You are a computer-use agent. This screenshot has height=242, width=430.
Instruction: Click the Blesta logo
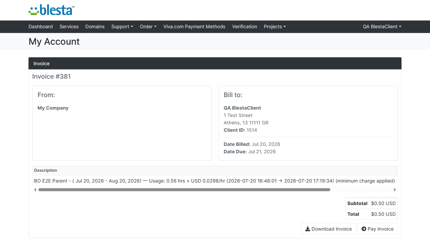click(x=51, y=10)
